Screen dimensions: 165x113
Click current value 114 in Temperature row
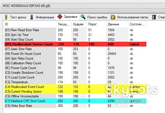(60, 82)
